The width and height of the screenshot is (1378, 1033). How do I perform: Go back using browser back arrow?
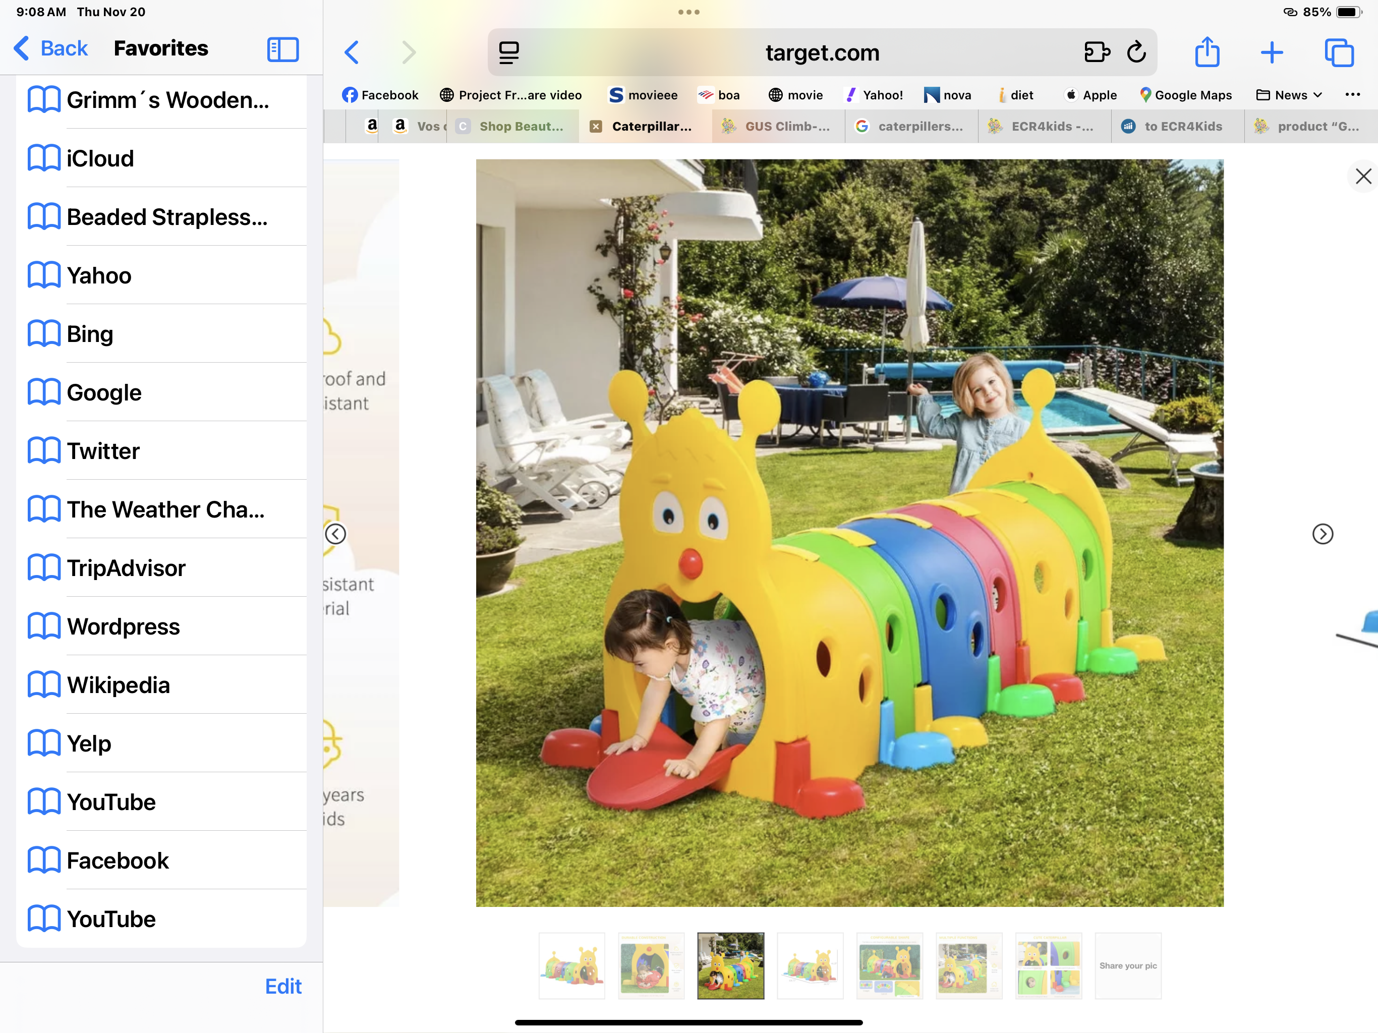352,52
